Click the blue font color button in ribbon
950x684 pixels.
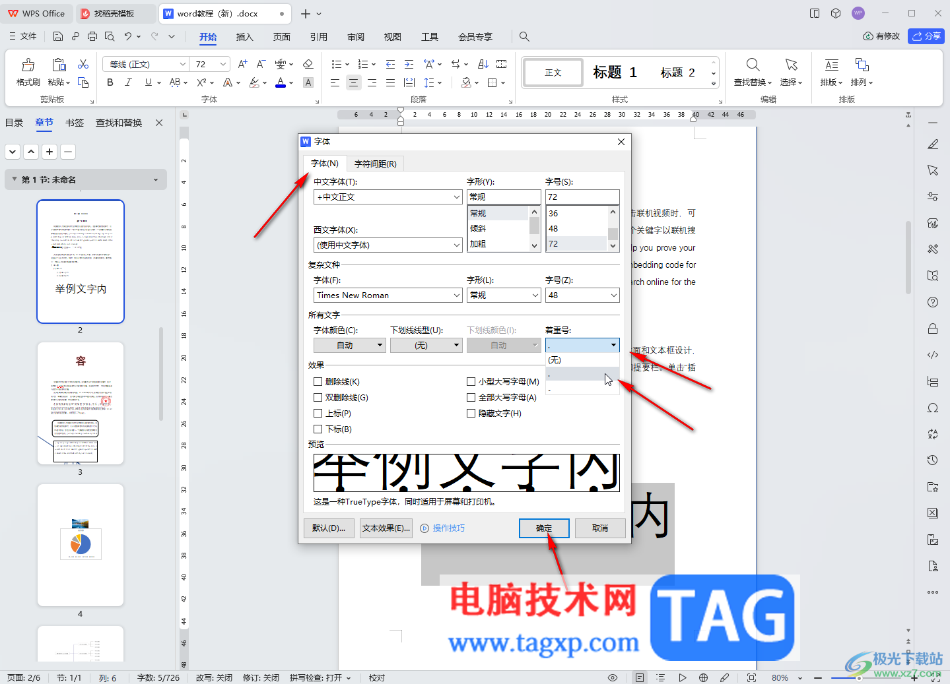pos(281,82)
